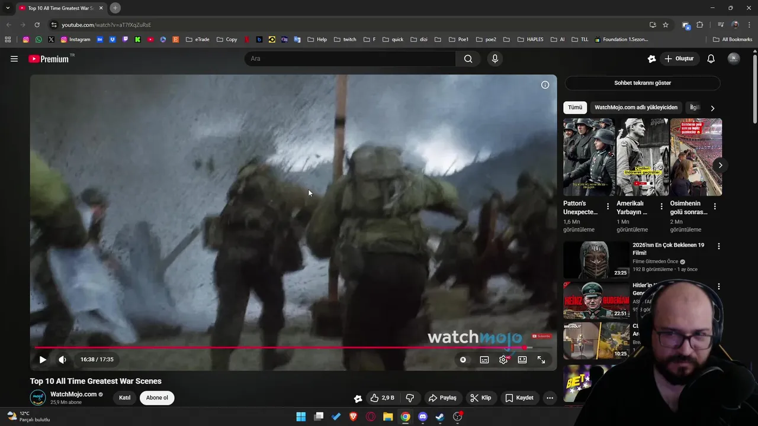Select the Tümü filter chip
The height and width of the screenshot is (426, 758).
point(575,107)
